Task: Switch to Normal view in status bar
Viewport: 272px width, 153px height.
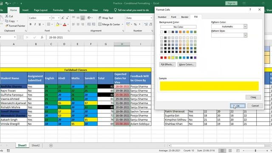Action: [x=222, y=150]
